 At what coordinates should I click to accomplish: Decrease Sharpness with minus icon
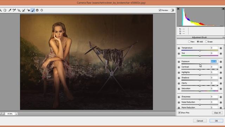point(179,97)
